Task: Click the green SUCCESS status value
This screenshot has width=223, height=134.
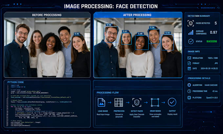Action: [x=212, y=41]
